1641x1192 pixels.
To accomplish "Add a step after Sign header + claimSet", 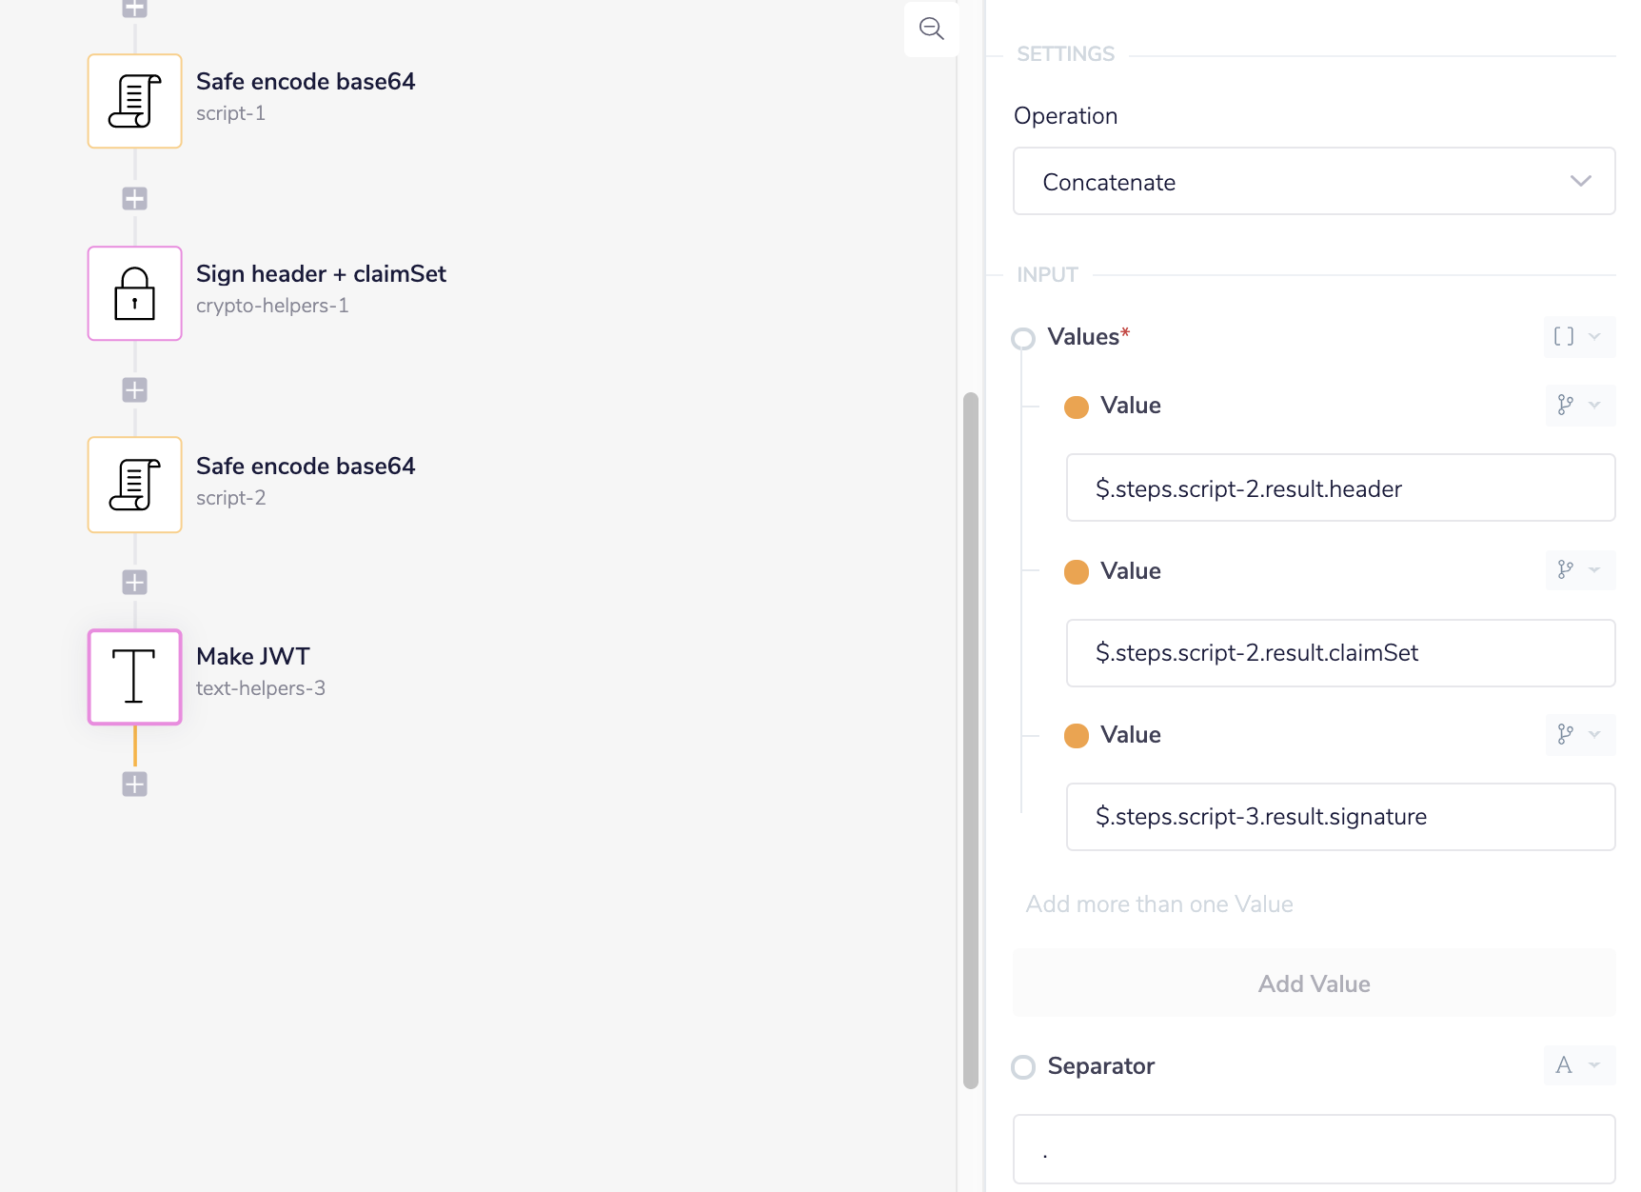I will point(135,390).
